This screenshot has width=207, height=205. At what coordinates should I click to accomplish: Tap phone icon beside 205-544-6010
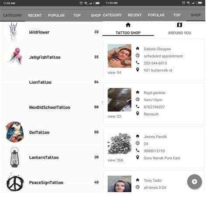[x=138, y=63]
